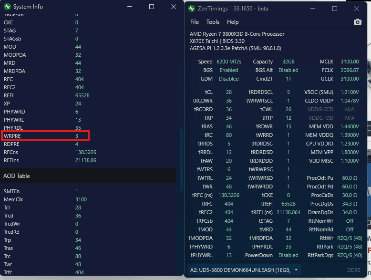Click the RFCns value 130.3226 in System Info
This screenshot has height=280, width=371.
pos(86,152)
